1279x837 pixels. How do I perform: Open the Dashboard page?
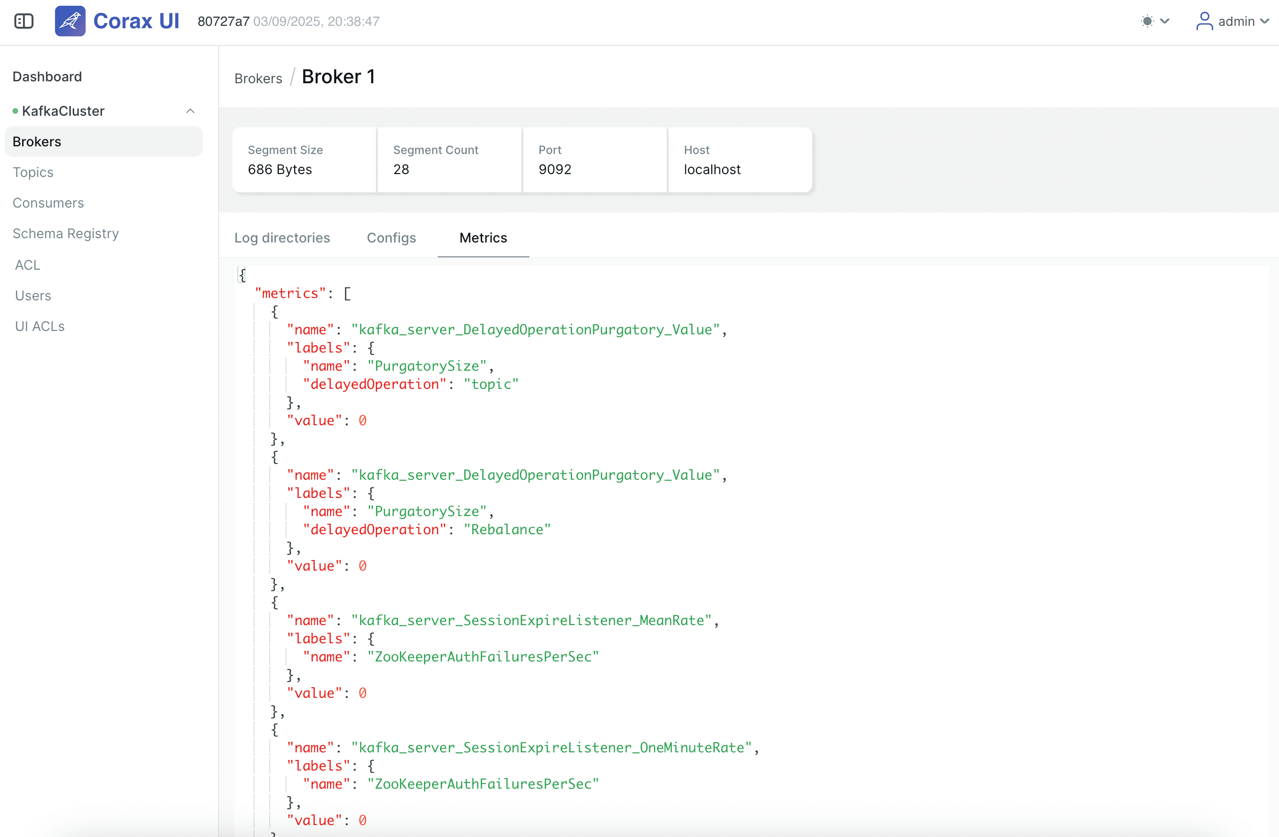(47, 77)
